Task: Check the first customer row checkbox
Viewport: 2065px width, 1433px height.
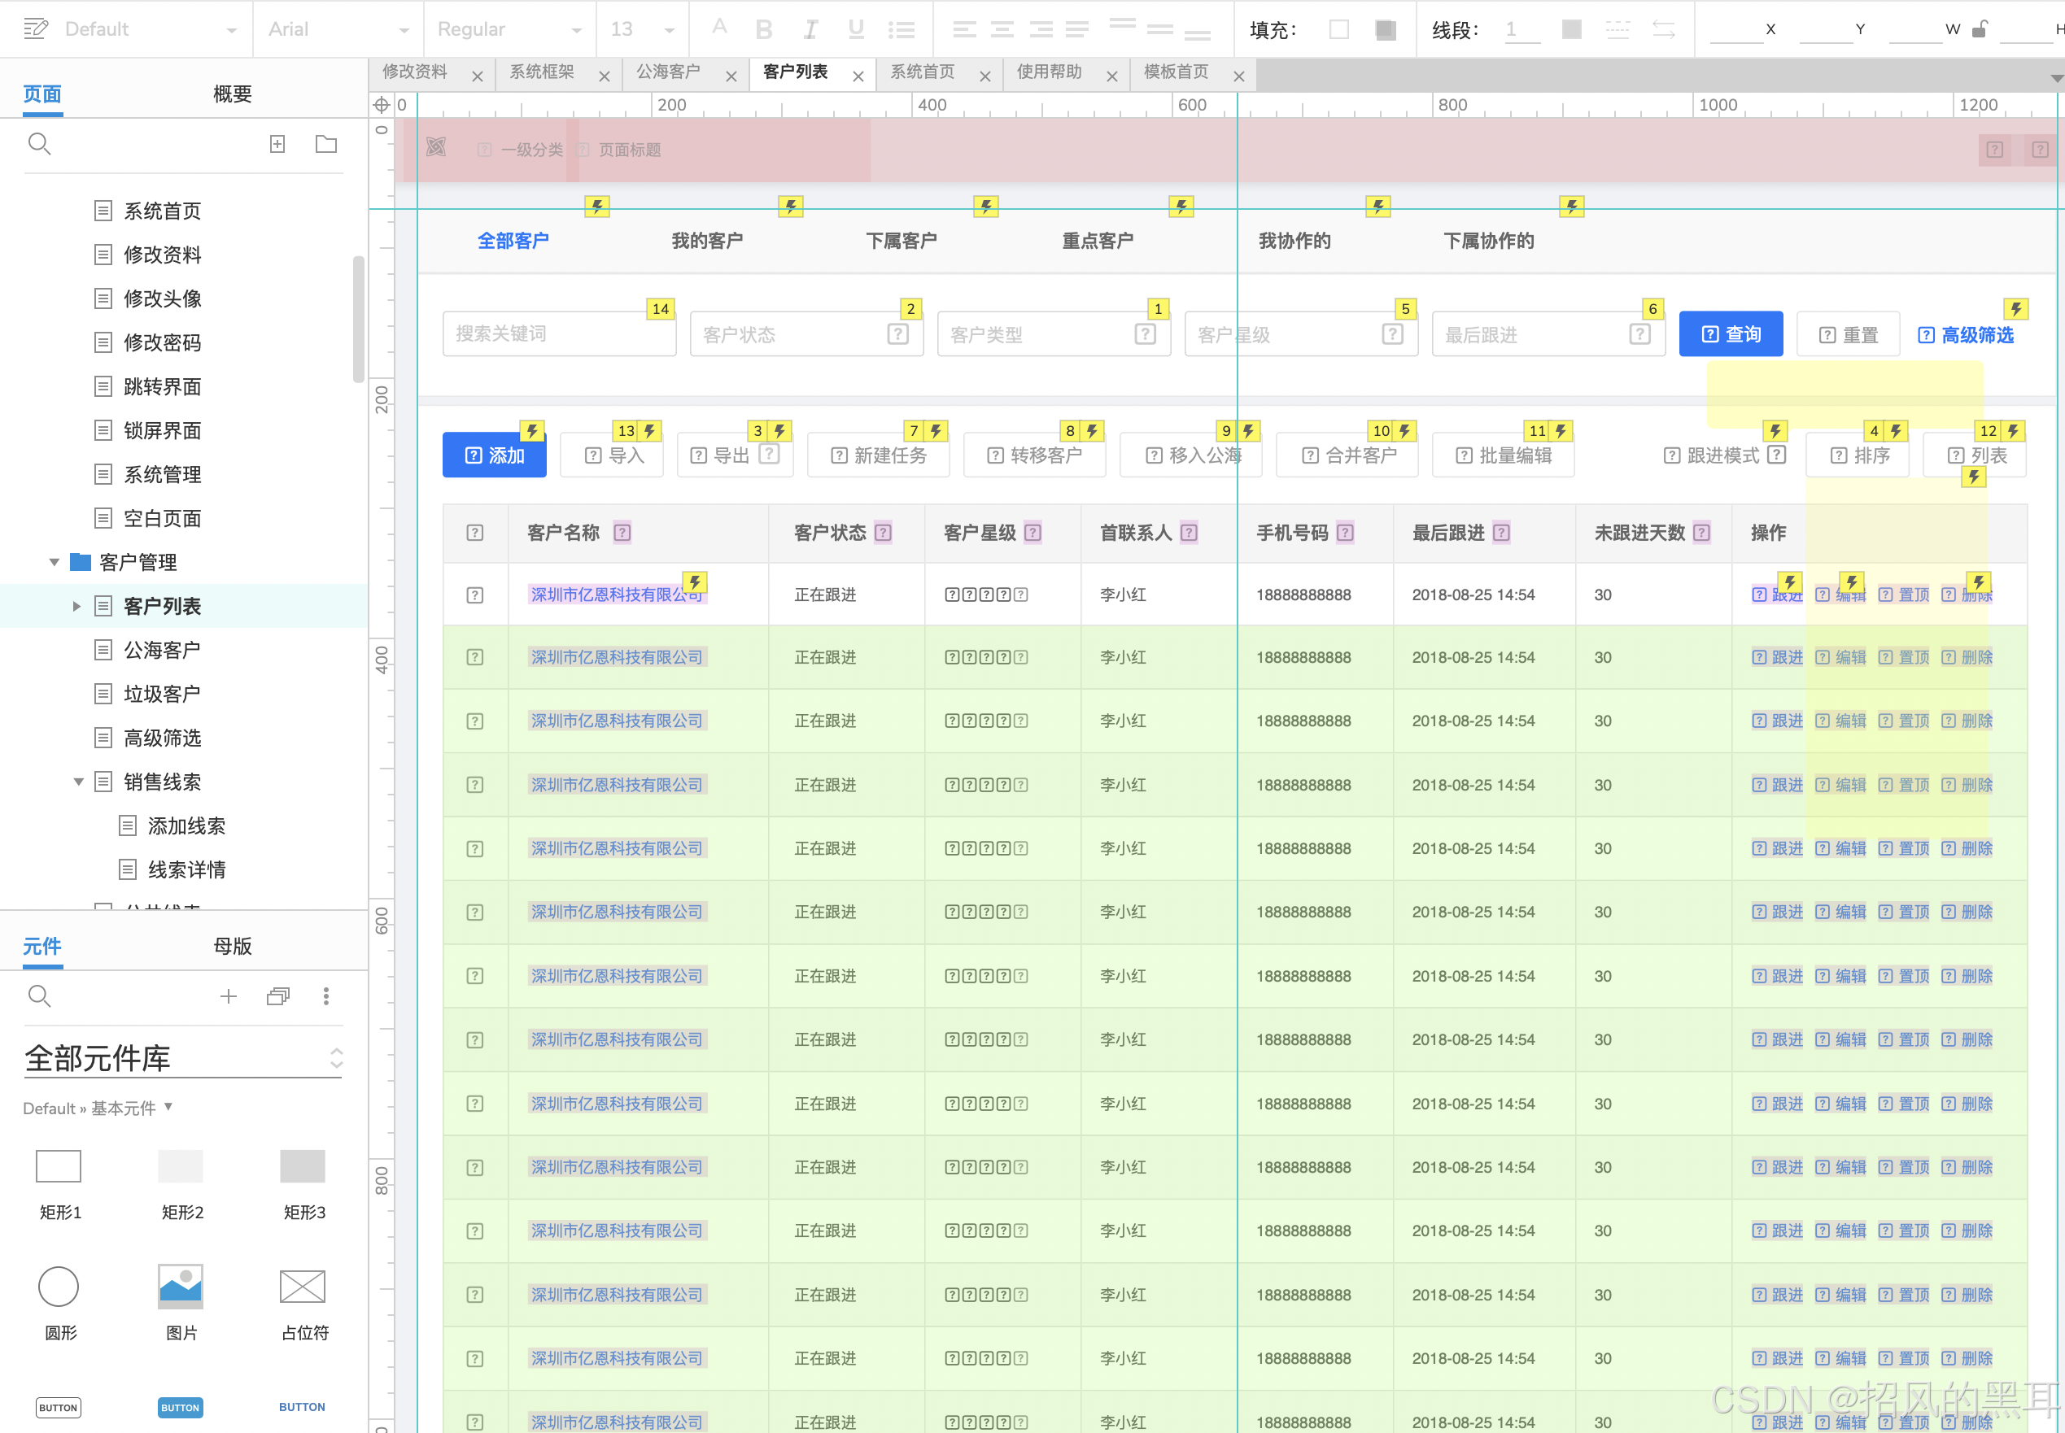Action: coord(475,595)
